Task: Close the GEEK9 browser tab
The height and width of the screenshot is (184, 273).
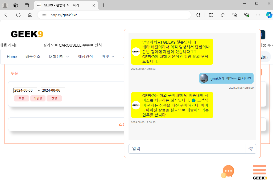Action: (94, 5)
